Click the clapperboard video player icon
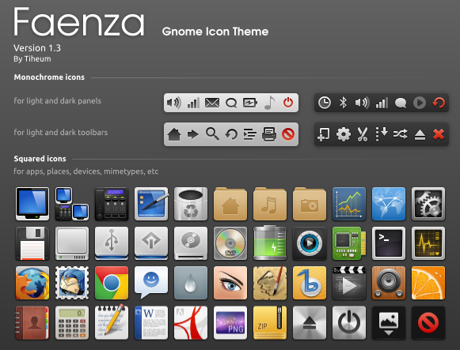This screenshot has height=350, width=460. 349,283
